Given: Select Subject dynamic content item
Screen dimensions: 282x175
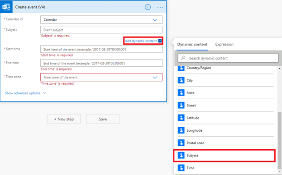Looking at the screenshot, I should tap(224, 156).
